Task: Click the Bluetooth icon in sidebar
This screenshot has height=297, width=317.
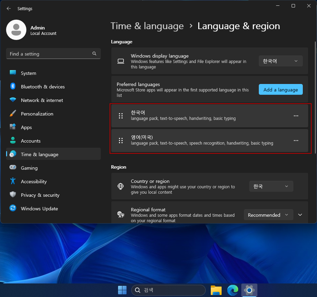Action: click(13, 86)
